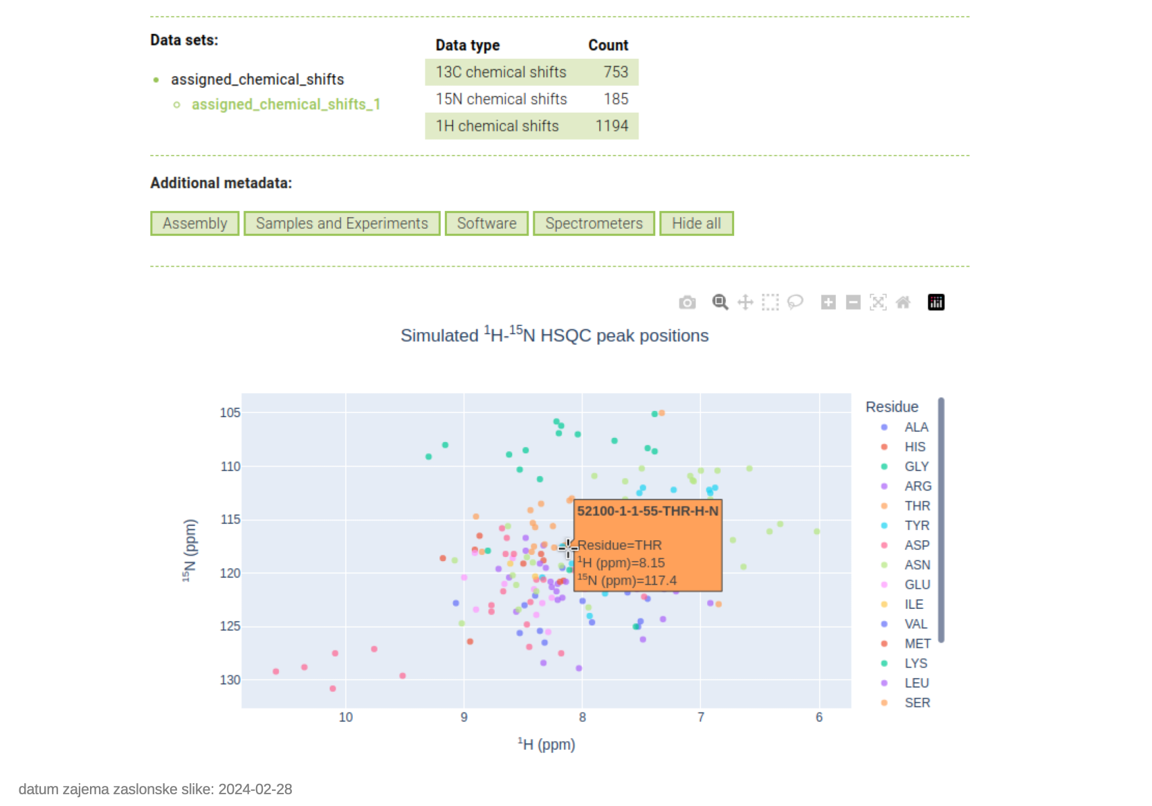Open the Assembly metadata section
Image resolution: width=1152 pixels, height=806 pixels.
tap(195, 223)
